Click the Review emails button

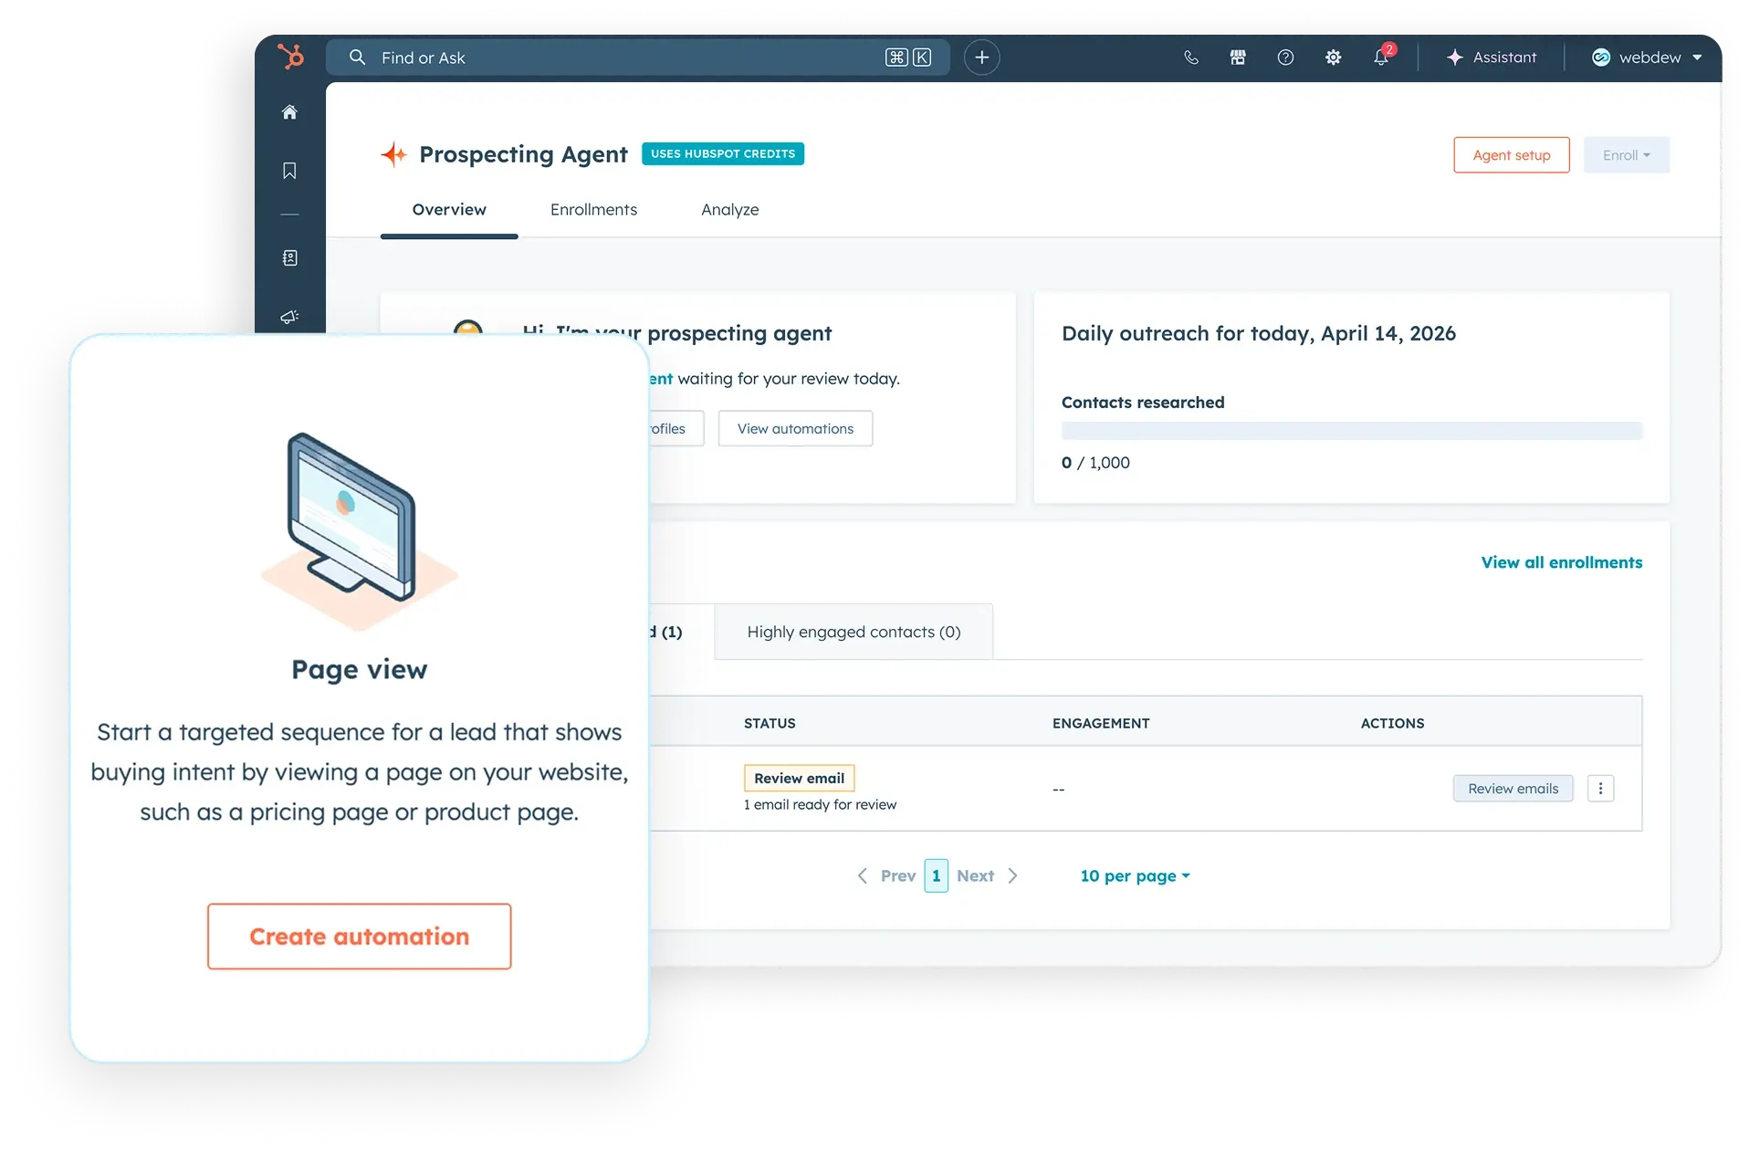(1513, 789)
